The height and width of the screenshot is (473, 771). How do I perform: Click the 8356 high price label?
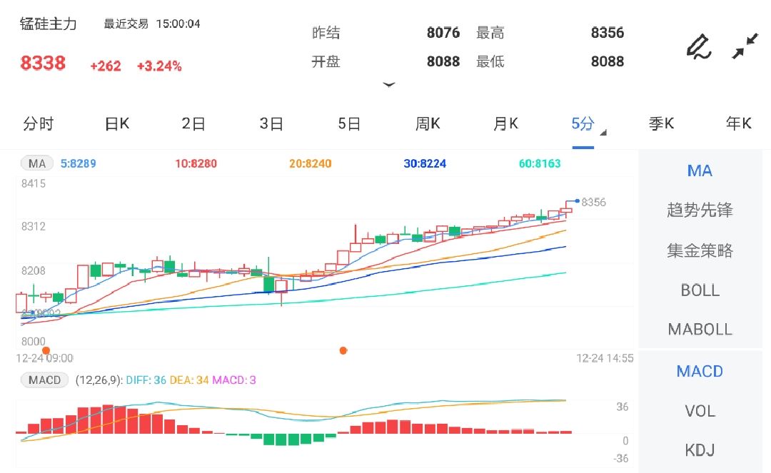[593, 203]
